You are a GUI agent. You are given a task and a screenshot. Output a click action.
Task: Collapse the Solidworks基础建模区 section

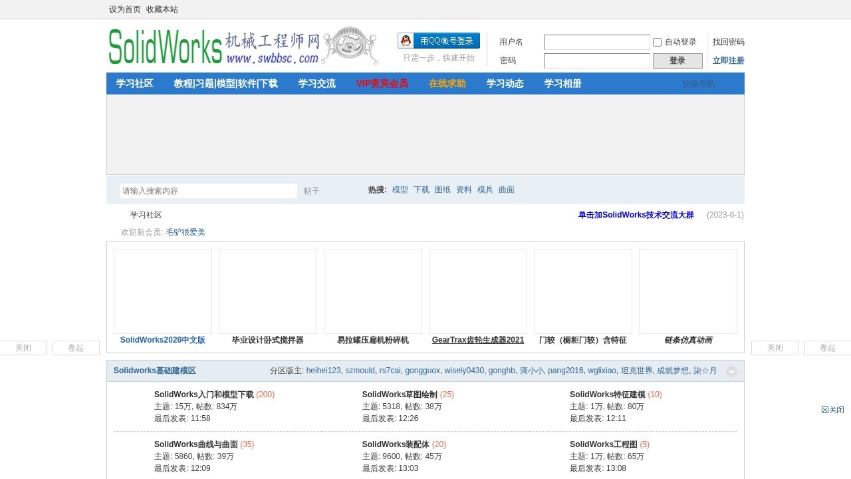pyautogui.click(x=731, y=371)
